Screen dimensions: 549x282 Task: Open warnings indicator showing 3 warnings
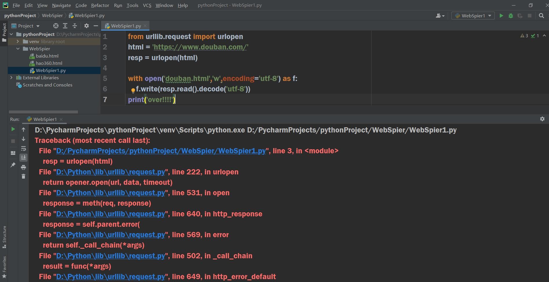[x=524, y=36]
